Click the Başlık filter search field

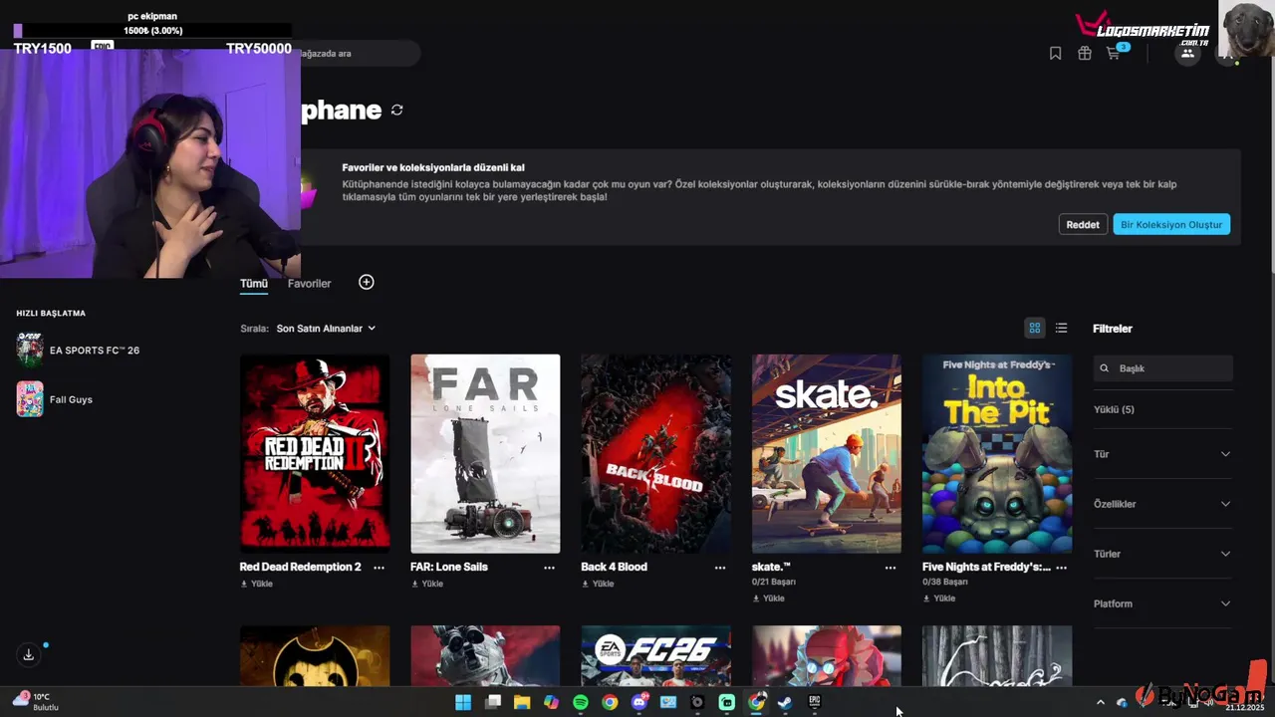click(1162, 368)
